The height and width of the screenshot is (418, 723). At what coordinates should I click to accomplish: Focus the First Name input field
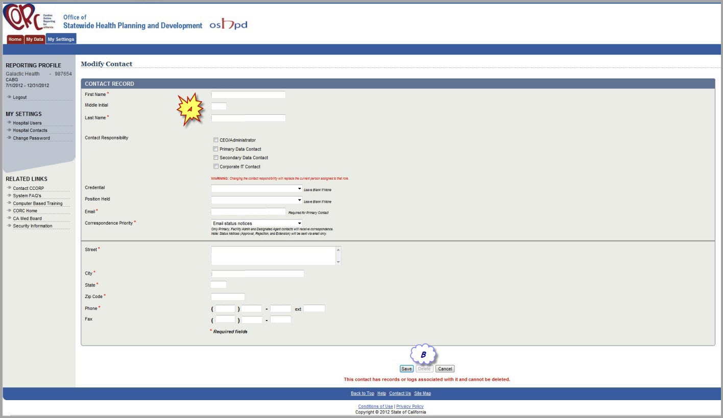(248, 94)
